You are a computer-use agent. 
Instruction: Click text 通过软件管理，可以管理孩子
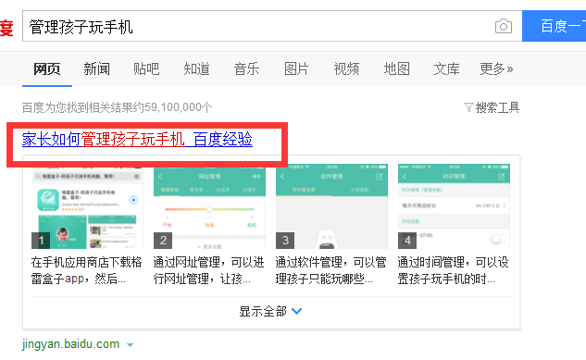pos(331,270)
